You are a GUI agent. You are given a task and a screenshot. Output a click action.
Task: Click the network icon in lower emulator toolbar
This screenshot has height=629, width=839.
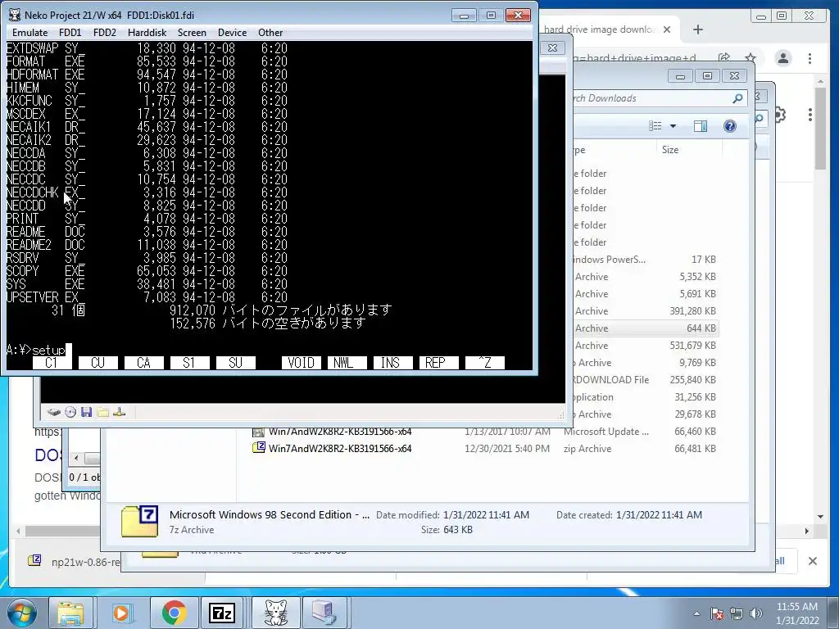120,412
